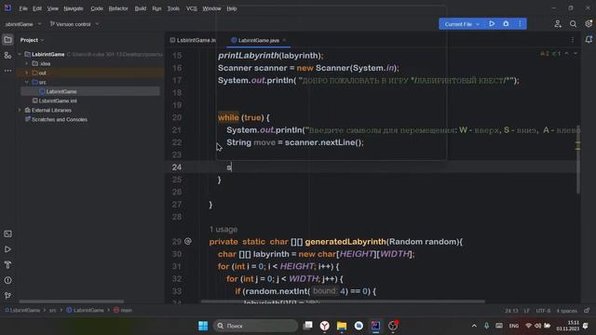596x335 pixels.
Task: Click project panel horizontal scrollbar
Action: [x=72, y=301]
